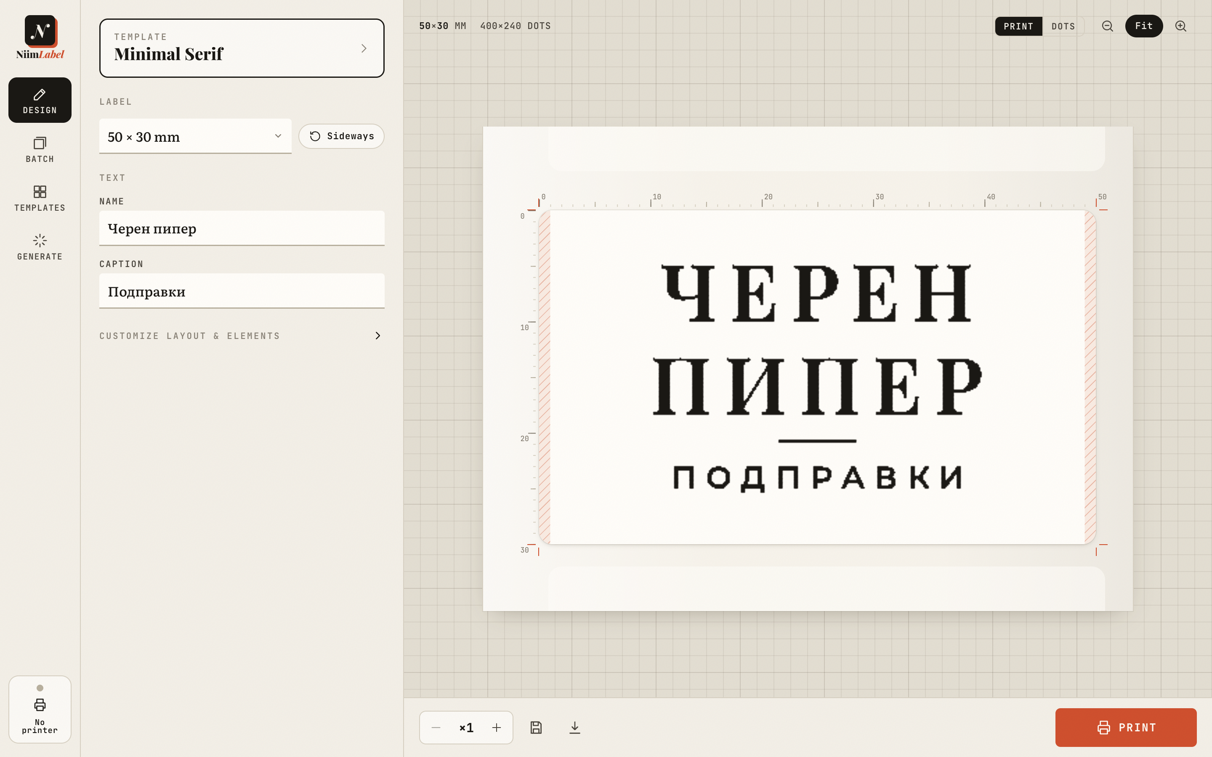Expand Customize Layout & Elements

(242, 336)
